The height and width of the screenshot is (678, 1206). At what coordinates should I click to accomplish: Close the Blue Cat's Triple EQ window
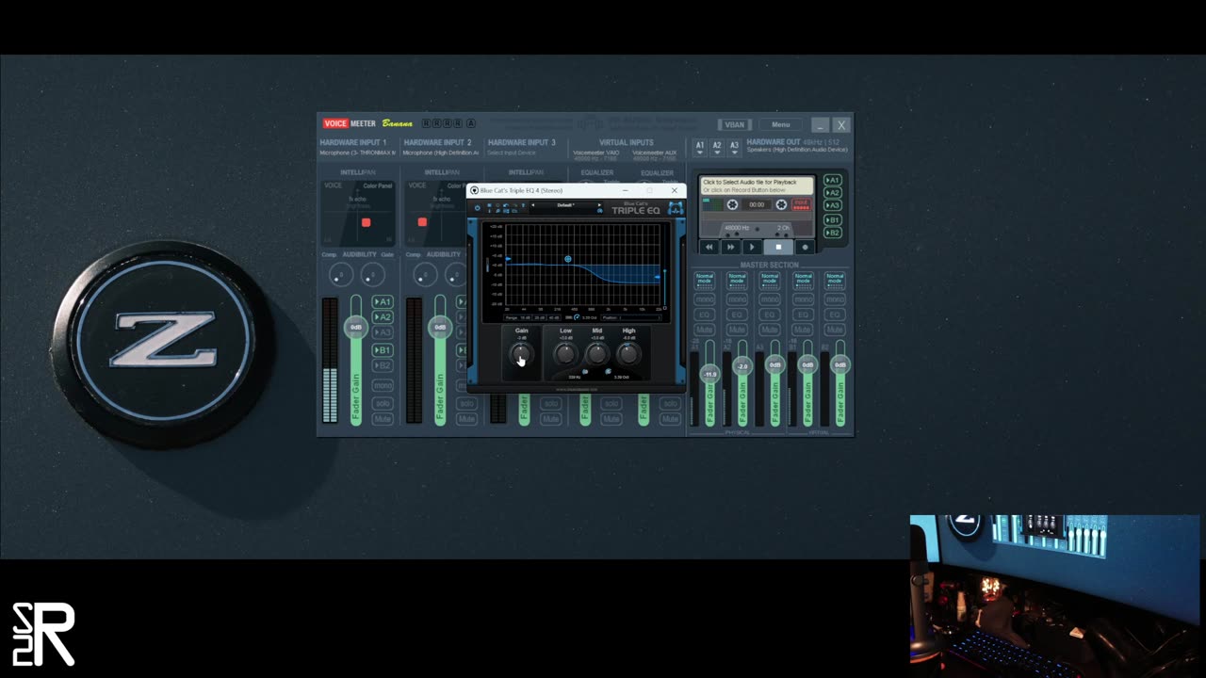pos(674,190)
